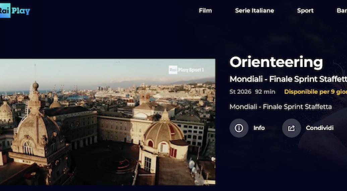The height and width of the screenshot is (191, 347).
Task: Open the Serie Italiane menu
Action: pos(254,11)
